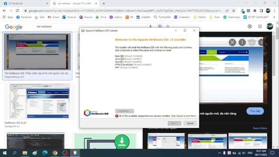Image resolution: width=279 pixels, height=157 pixels.
Task: Click the Customize button in the installer
Action: [x=124, y=111]
